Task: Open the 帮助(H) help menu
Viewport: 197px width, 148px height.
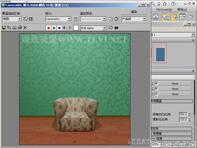Action: (182, 9)
